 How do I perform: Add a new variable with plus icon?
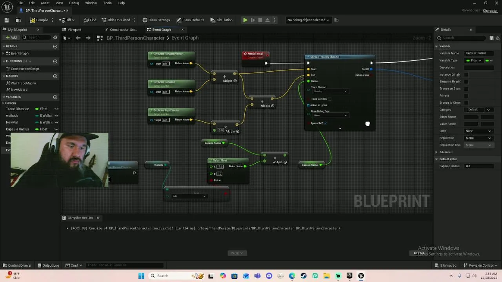tap(55, 97)
